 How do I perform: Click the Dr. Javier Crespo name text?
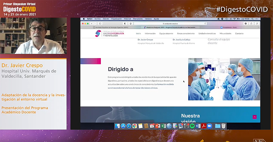tap(145, 40)
